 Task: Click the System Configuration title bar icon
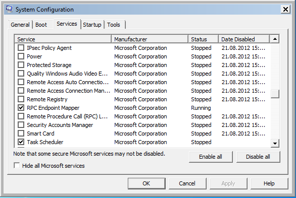point(9,9)
